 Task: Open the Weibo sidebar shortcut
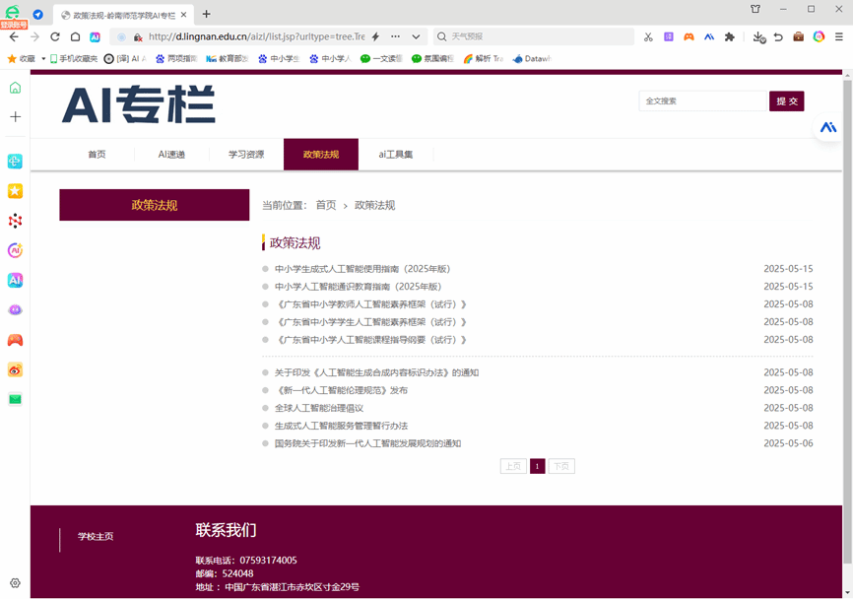15,369
